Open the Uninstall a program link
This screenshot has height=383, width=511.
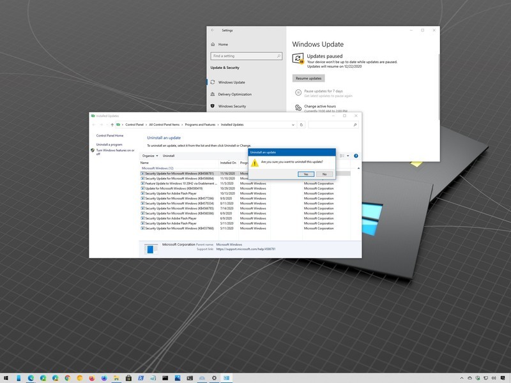(109, 144)
